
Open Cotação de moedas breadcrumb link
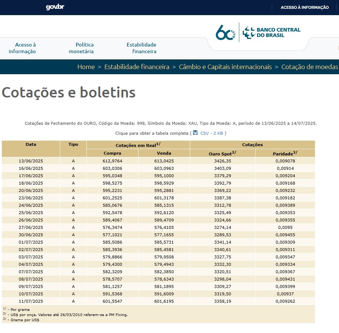tap(309, 67)
